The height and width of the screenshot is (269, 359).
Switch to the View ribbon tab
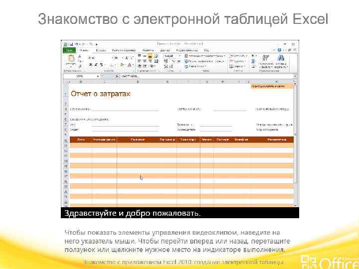[207, 50]
